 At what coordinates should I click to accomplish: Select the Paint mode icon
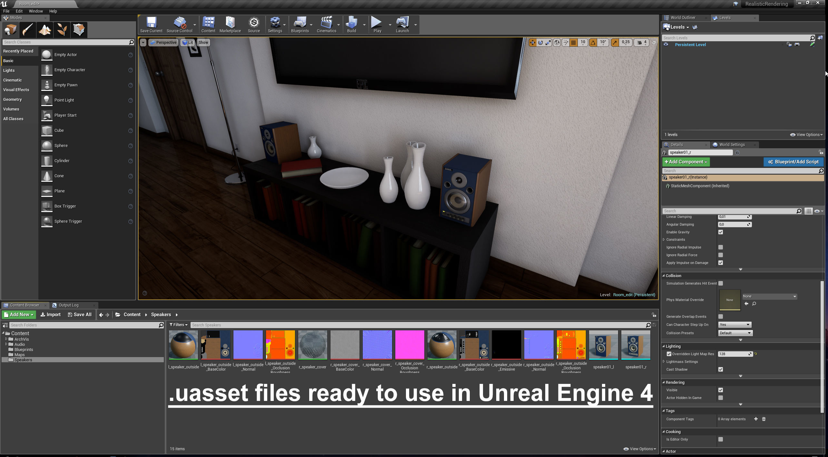[27, 30]
